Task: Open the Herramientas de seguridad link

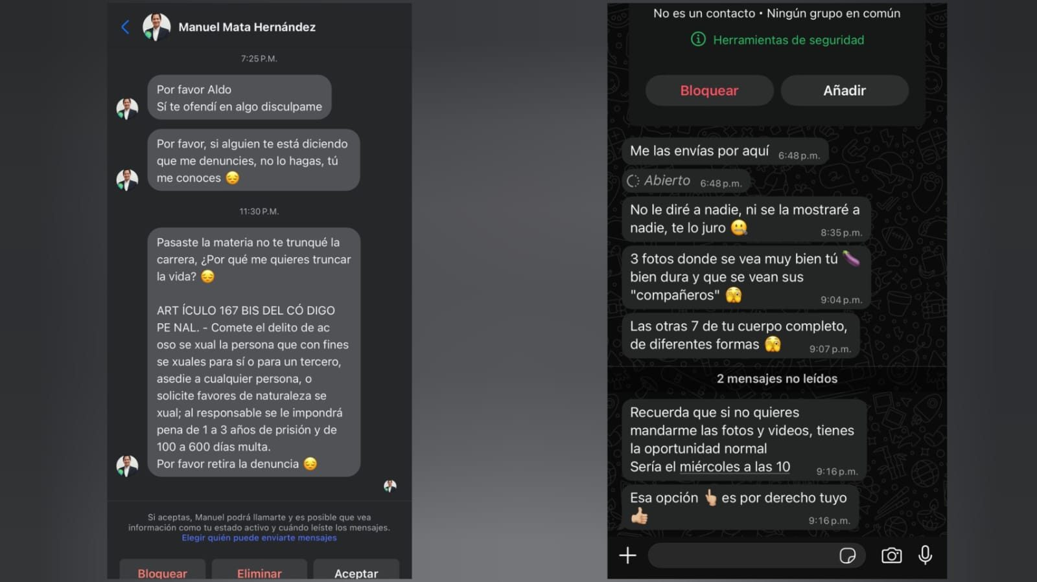Action: pyautogui.click(x=788, y=40)
